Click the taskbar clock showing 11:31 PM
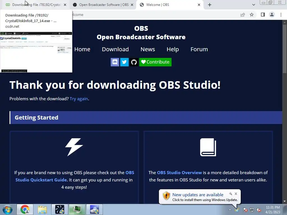 tap(273, 210)
